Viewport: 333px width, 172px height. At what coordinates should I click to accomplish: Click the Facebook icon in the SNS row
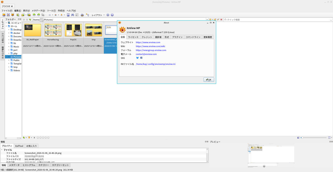pyautogui.click(x=141, y=58)
